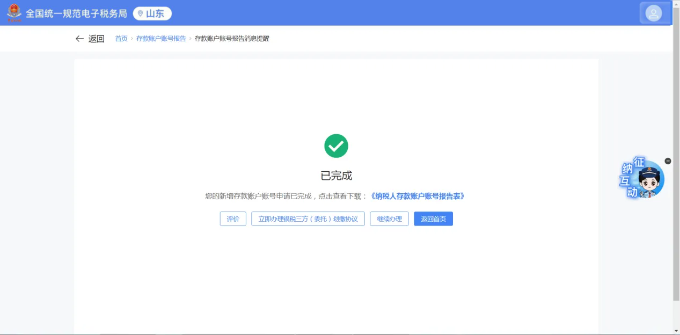This screenshot has height=335, width=680.
Task: Click the 全国统一规范电子税务局 title
Action: pyautogui.click(x=76, y=13)
